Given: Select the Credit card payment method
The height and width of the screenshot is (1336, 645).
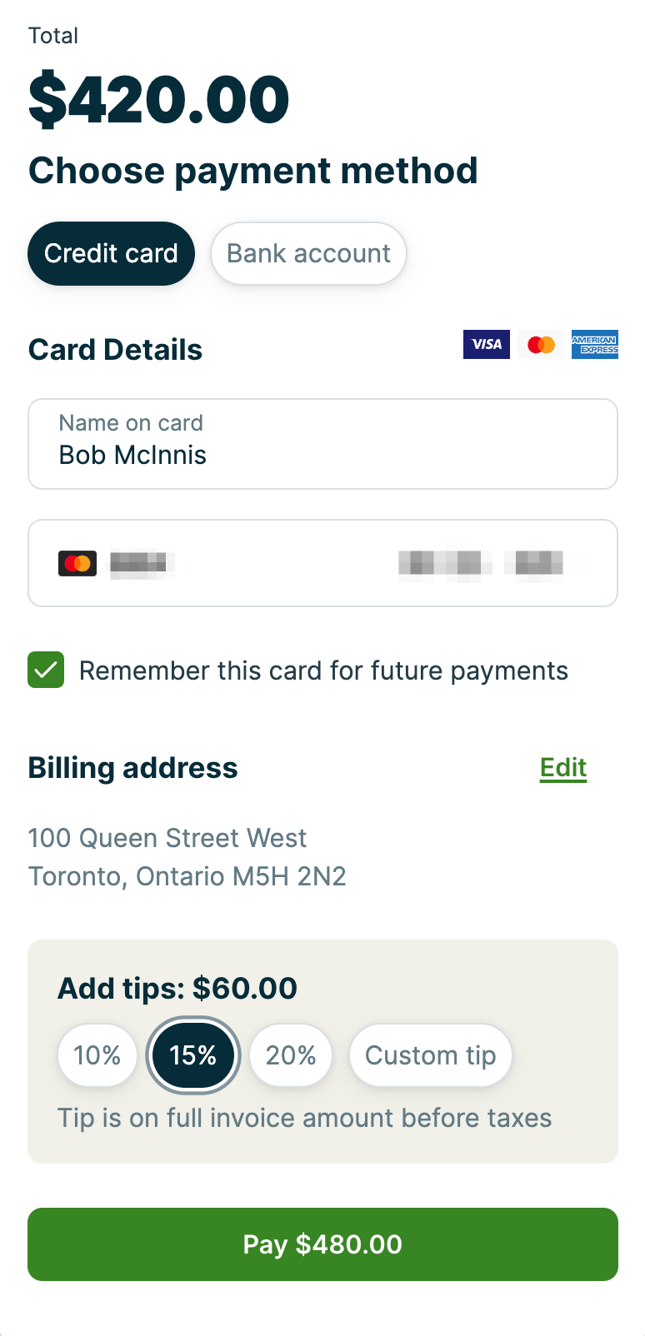Looking at the screenshot, I should coord(111,253).
